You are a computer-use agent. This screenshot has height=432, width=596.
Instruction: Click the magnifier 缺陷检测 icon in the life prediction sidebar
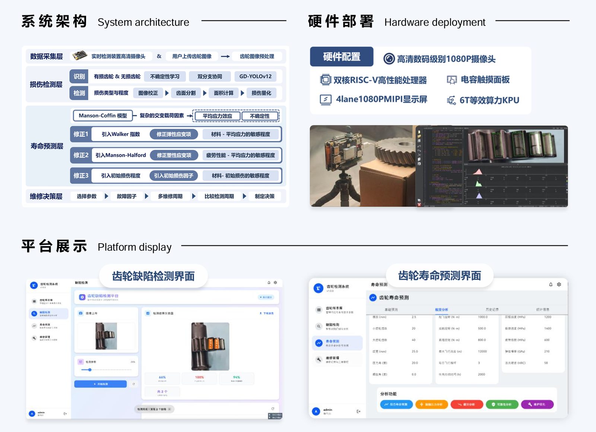pyautogui.click(x=319, y=326)
